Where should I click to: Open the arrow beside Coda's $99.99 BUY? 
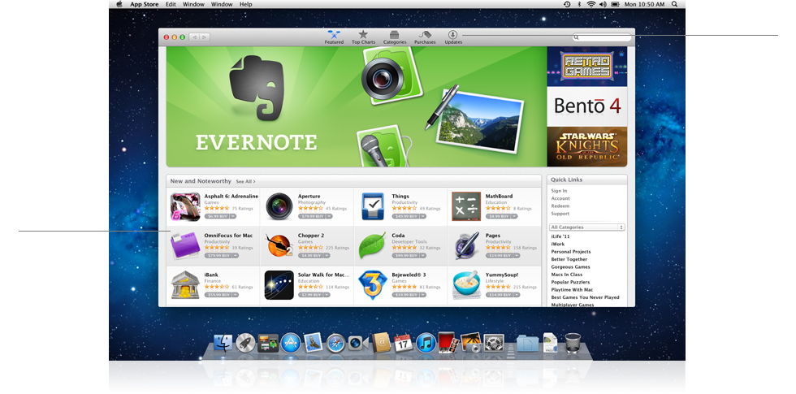point(423,255)
